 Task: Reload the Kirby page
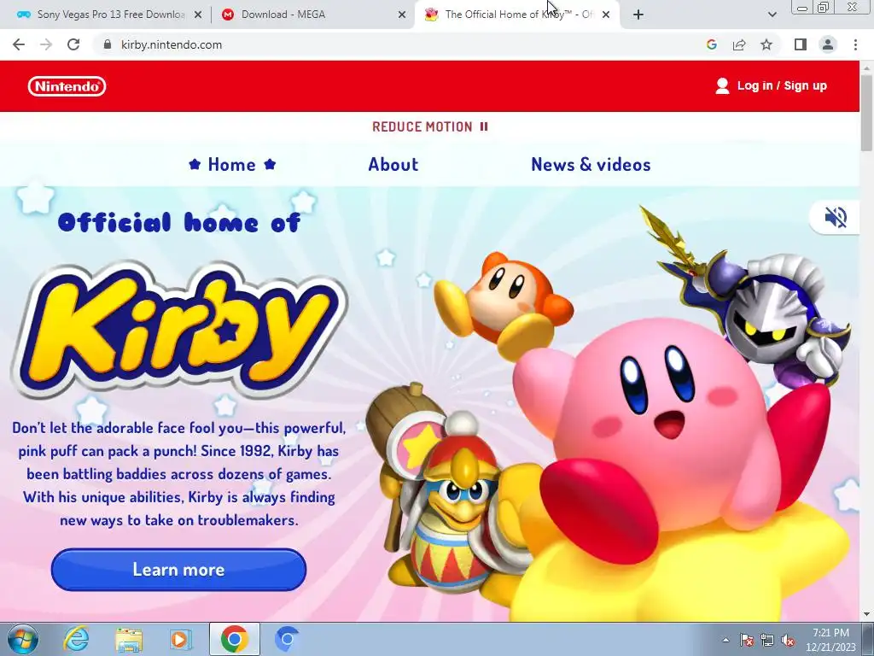73,44
